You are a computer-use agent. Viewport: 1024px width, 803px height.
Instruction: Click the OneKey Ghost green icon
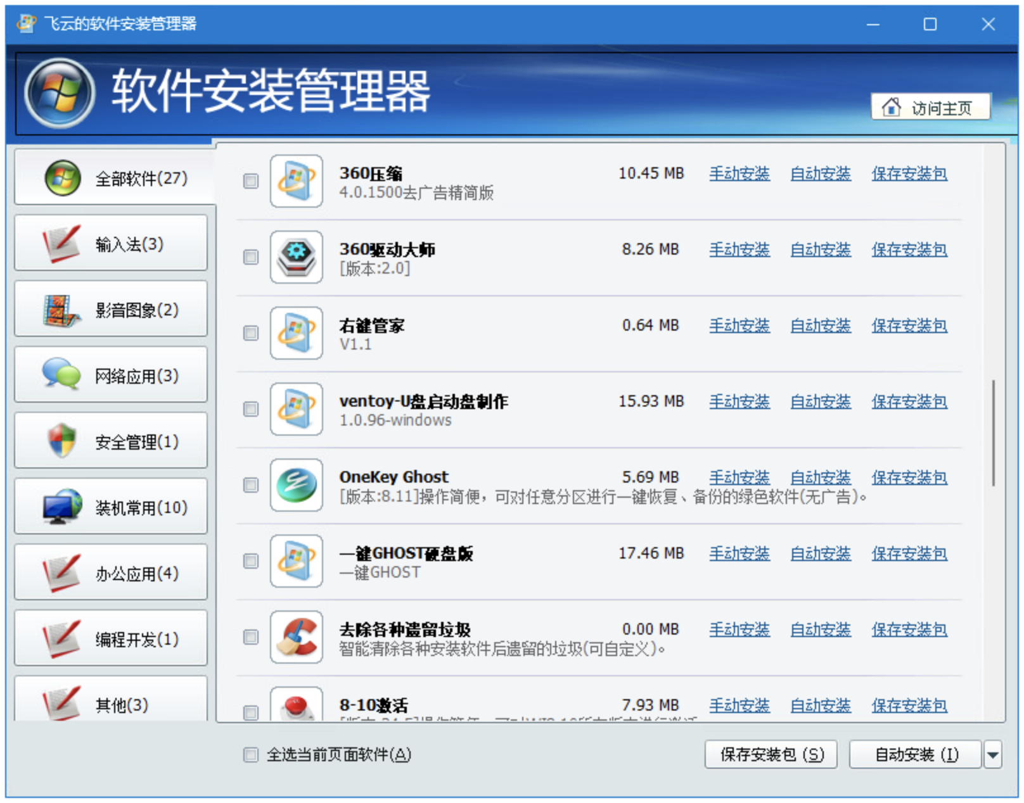pos(297,485)
